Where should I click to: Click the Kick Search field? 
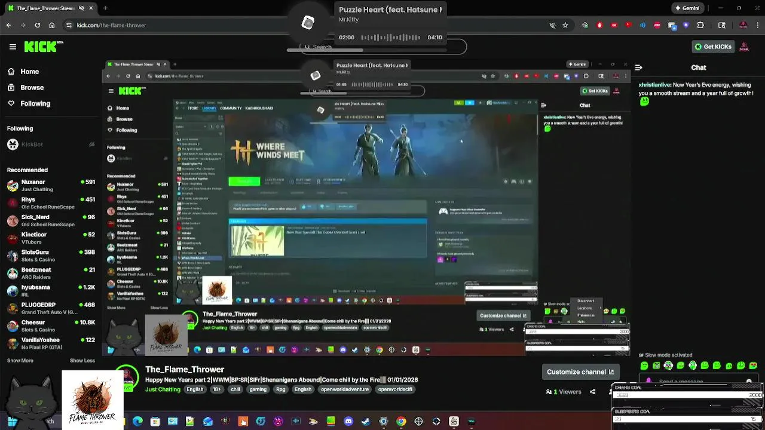click(382, 47)
